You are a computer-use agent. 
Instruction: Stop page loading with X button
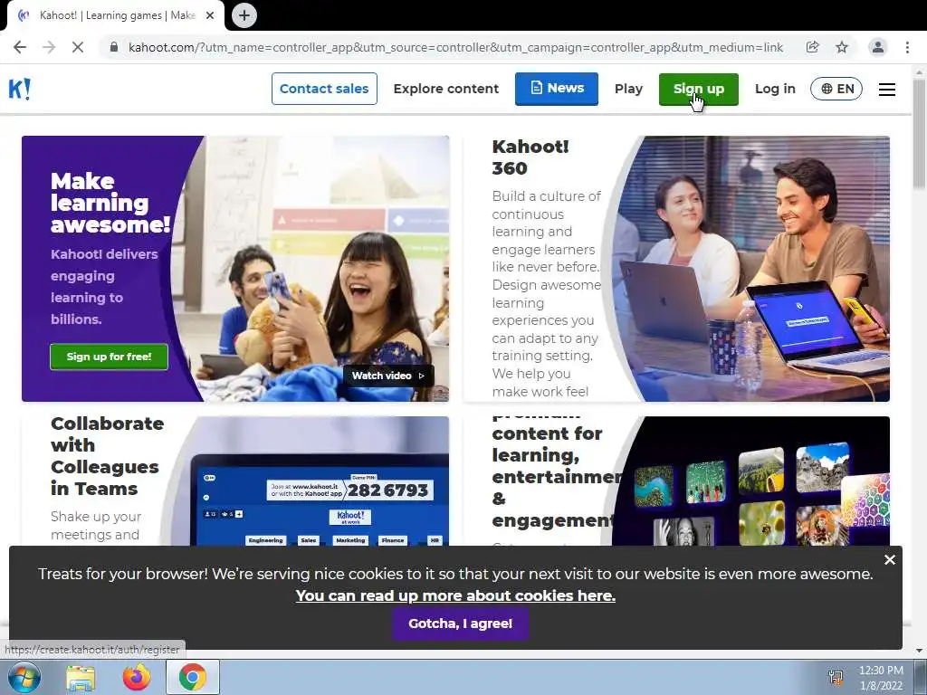(78, 47)
